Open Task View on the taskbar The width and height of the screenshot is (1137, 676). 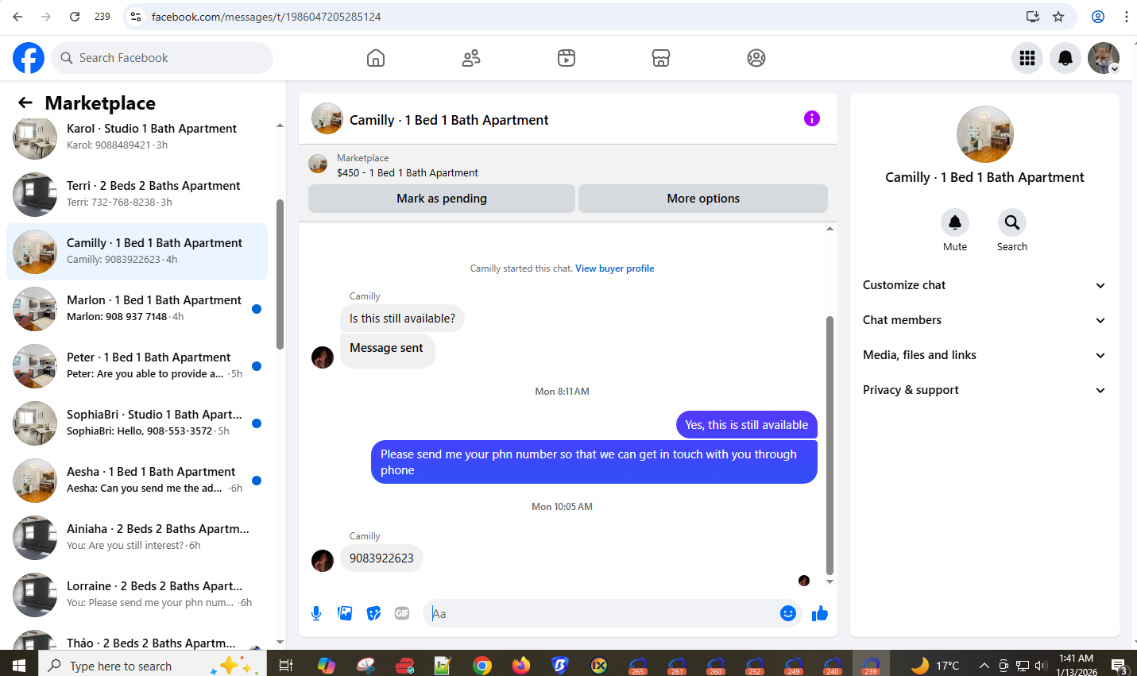point(286,665)
